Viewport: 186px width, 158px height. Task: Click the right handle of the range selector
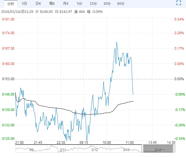(174, 148)
